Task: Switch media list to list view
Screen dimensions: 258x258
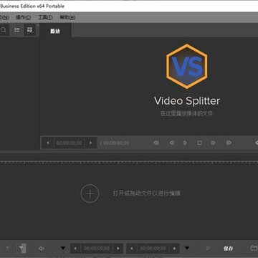Action: 16,30
